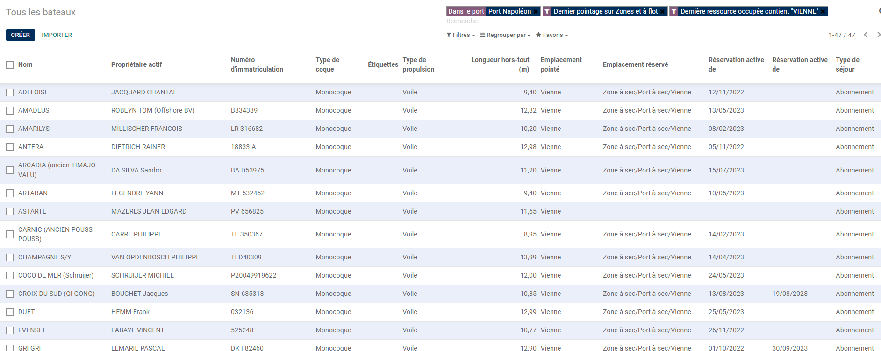
Task: Check the EVENSEL row checkbox
Action: pyautogui.click(x=10, y=330)
